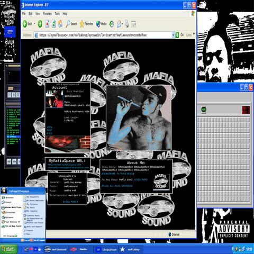Select the highlighted blue playlist track
The height and width of the screenshot is (254, 254).
13,137
